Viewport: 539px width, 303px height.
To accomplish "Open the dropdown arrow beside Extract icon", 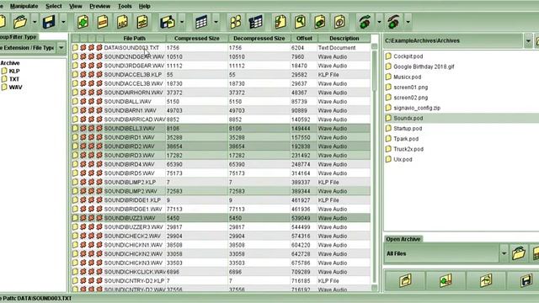I will [182, 22].
